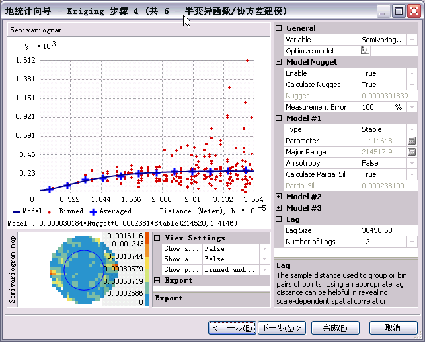Collapse the Lag section
Screen dimensions: 425x342
coord(279,219)
